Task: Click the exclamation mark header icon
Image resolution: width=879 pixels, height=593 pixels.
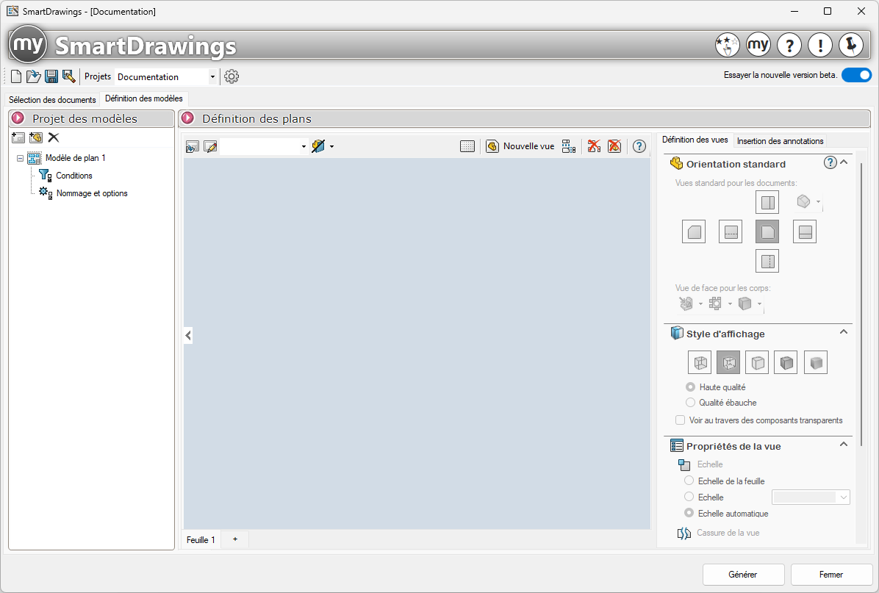Action: [819, 46]
